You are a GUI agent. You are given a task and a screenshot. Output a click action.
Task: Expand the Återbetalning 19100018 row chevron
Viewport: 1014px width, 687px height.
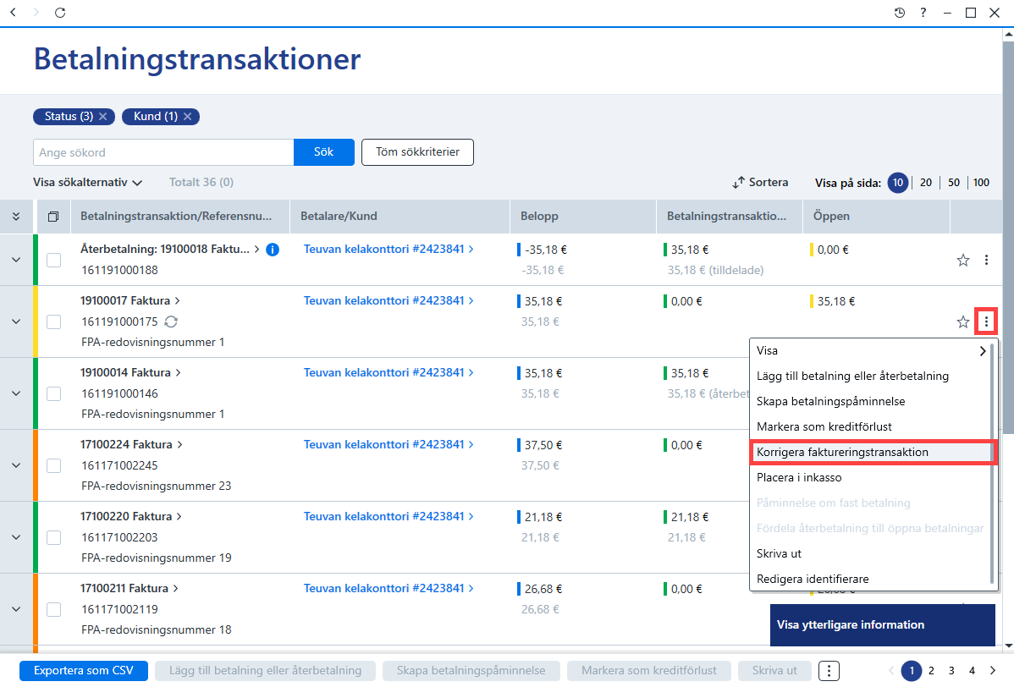coord(16,260)
